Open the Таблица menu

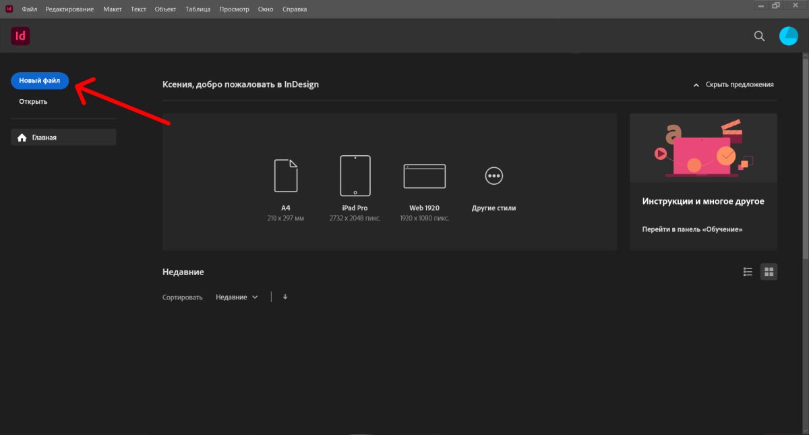[x=198, y=9]
